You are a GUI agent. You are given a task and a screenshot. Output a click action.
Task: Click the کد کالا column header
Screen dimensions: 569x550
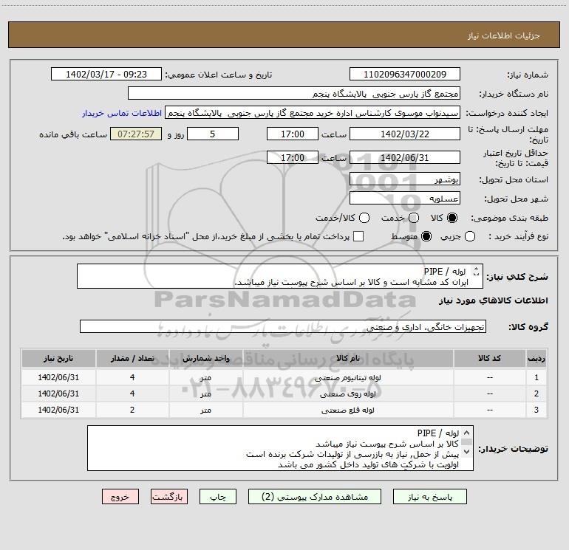[489, 358]
